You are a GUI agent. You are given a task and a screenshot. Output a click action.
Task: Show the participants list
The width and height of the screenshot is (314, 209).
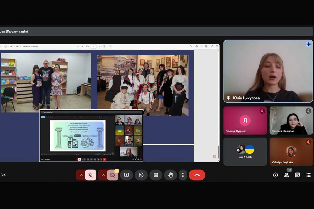coord(286,175)
